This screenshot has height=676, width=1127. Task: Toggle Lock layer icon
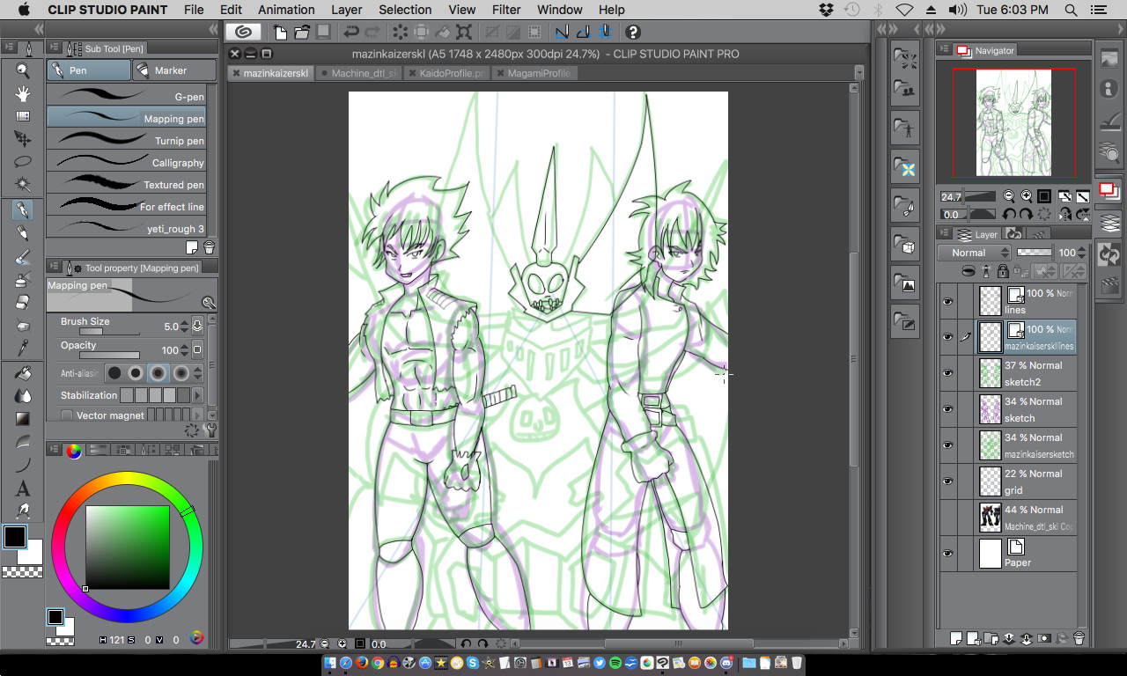pos(1003,272)
